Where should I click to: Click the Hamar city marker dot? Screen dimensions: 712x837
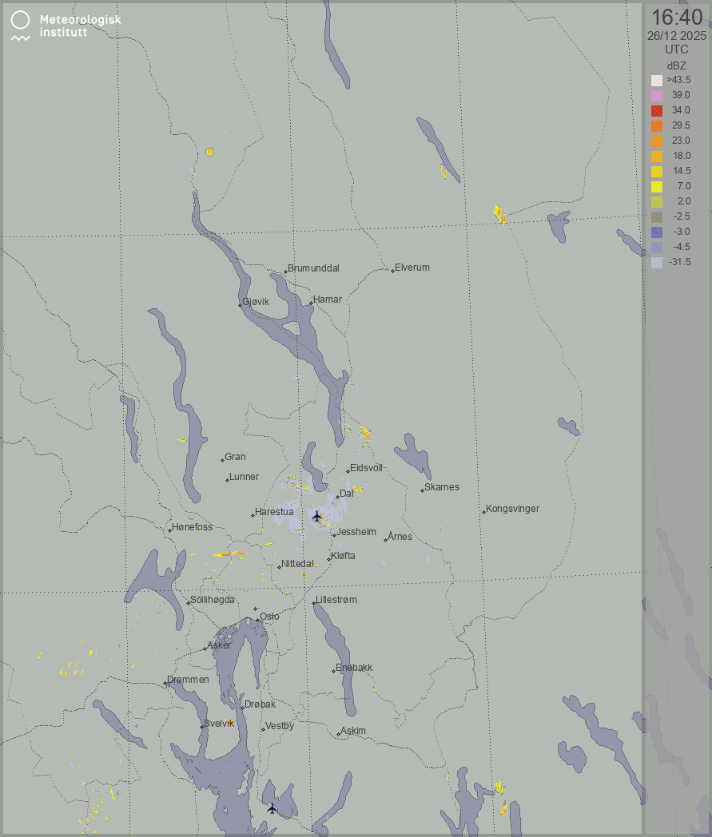311,304
